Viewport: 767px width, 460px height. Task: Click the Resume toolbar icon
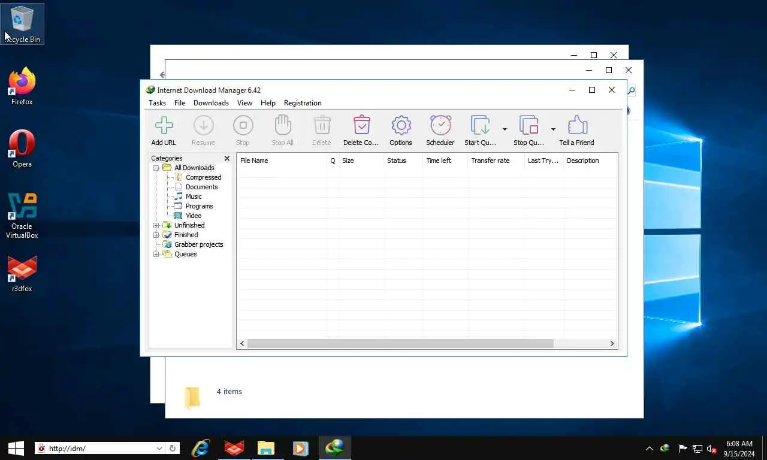(203, 126)
